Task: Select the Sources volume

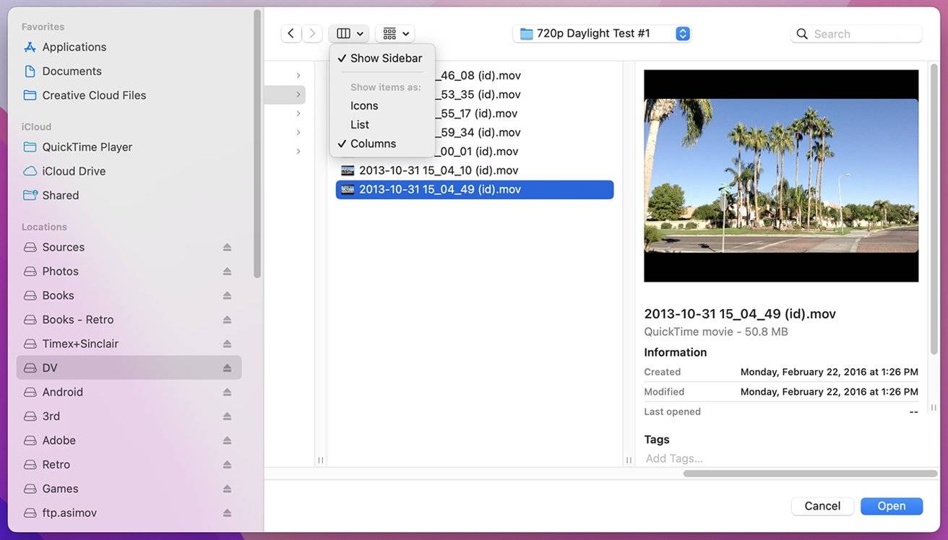Action: click(x=129, y=247)
